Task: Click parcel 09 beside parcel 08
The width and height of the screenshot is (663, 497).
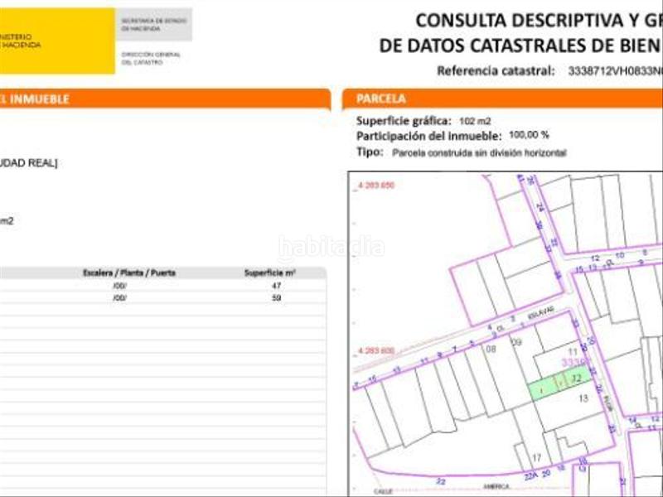Action: pos(516,342)
